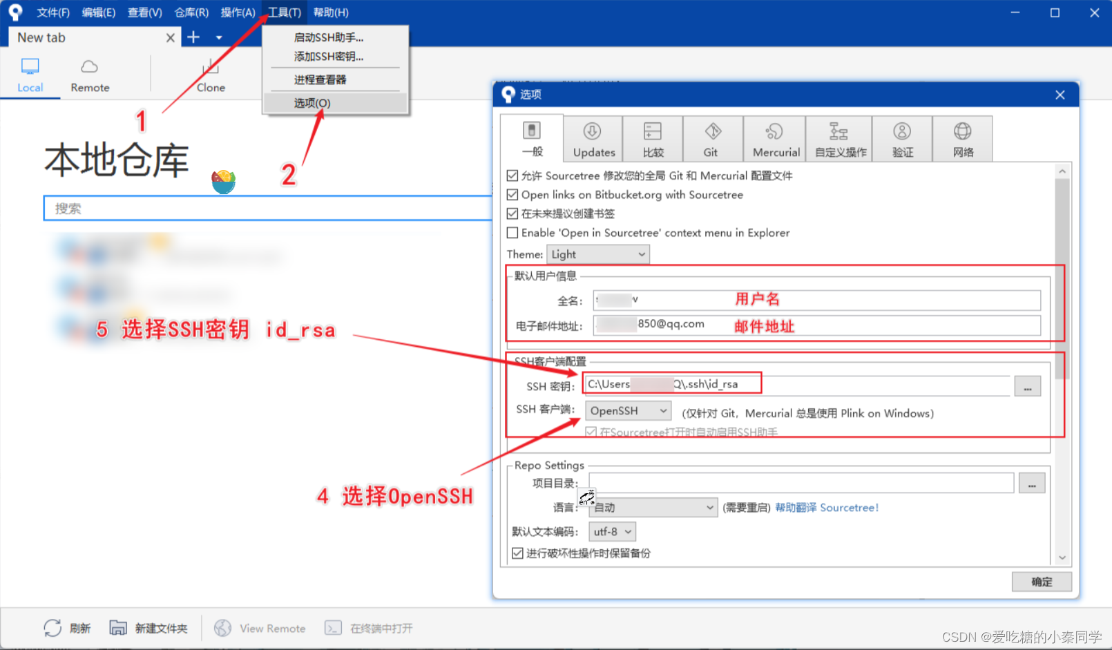Close the New tab

[170, 38]
